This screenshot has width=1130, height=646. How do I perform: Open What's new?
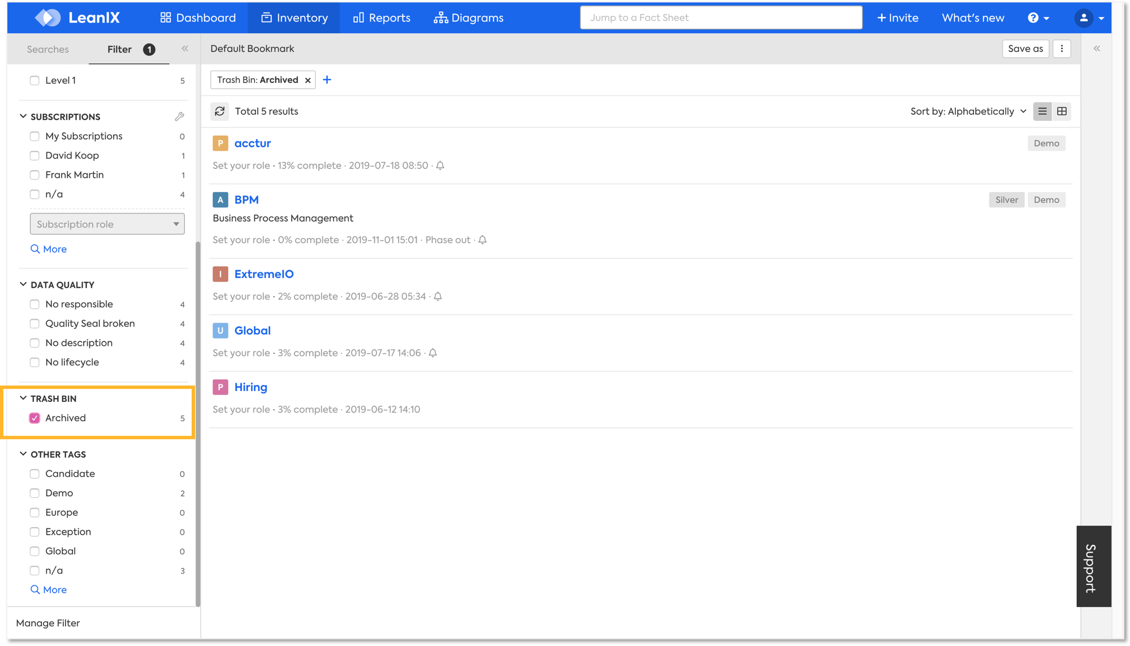pos(973,18)
